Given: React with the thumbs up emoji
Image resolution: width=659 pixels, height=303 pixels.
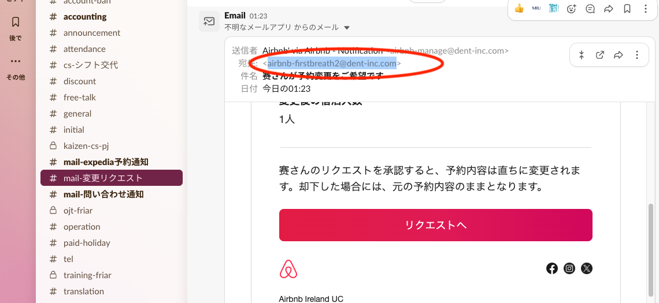Looking at the screenshot, I should pyautogui.click(x=519, y=9).
